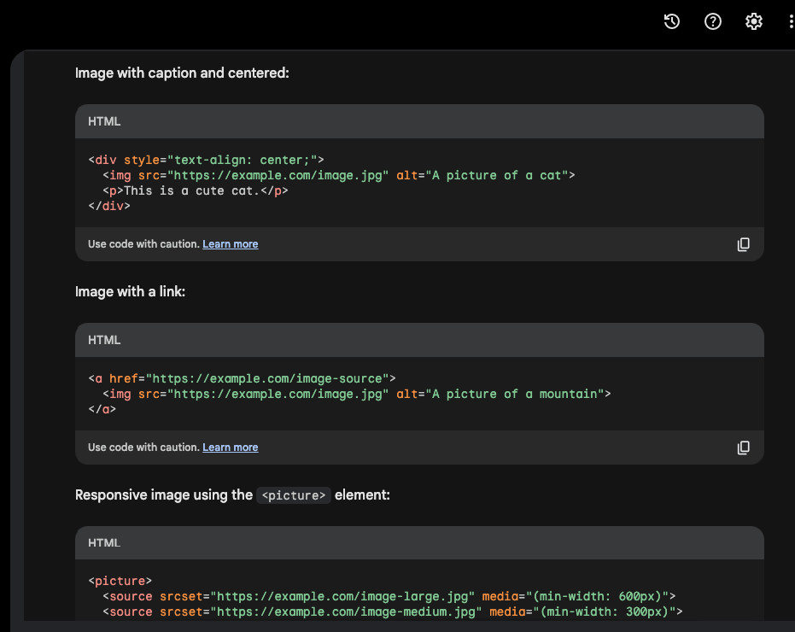Click the img line with mountain alt text
The height and width of the screenshot is (632, 795).
[x=356, y=394]
